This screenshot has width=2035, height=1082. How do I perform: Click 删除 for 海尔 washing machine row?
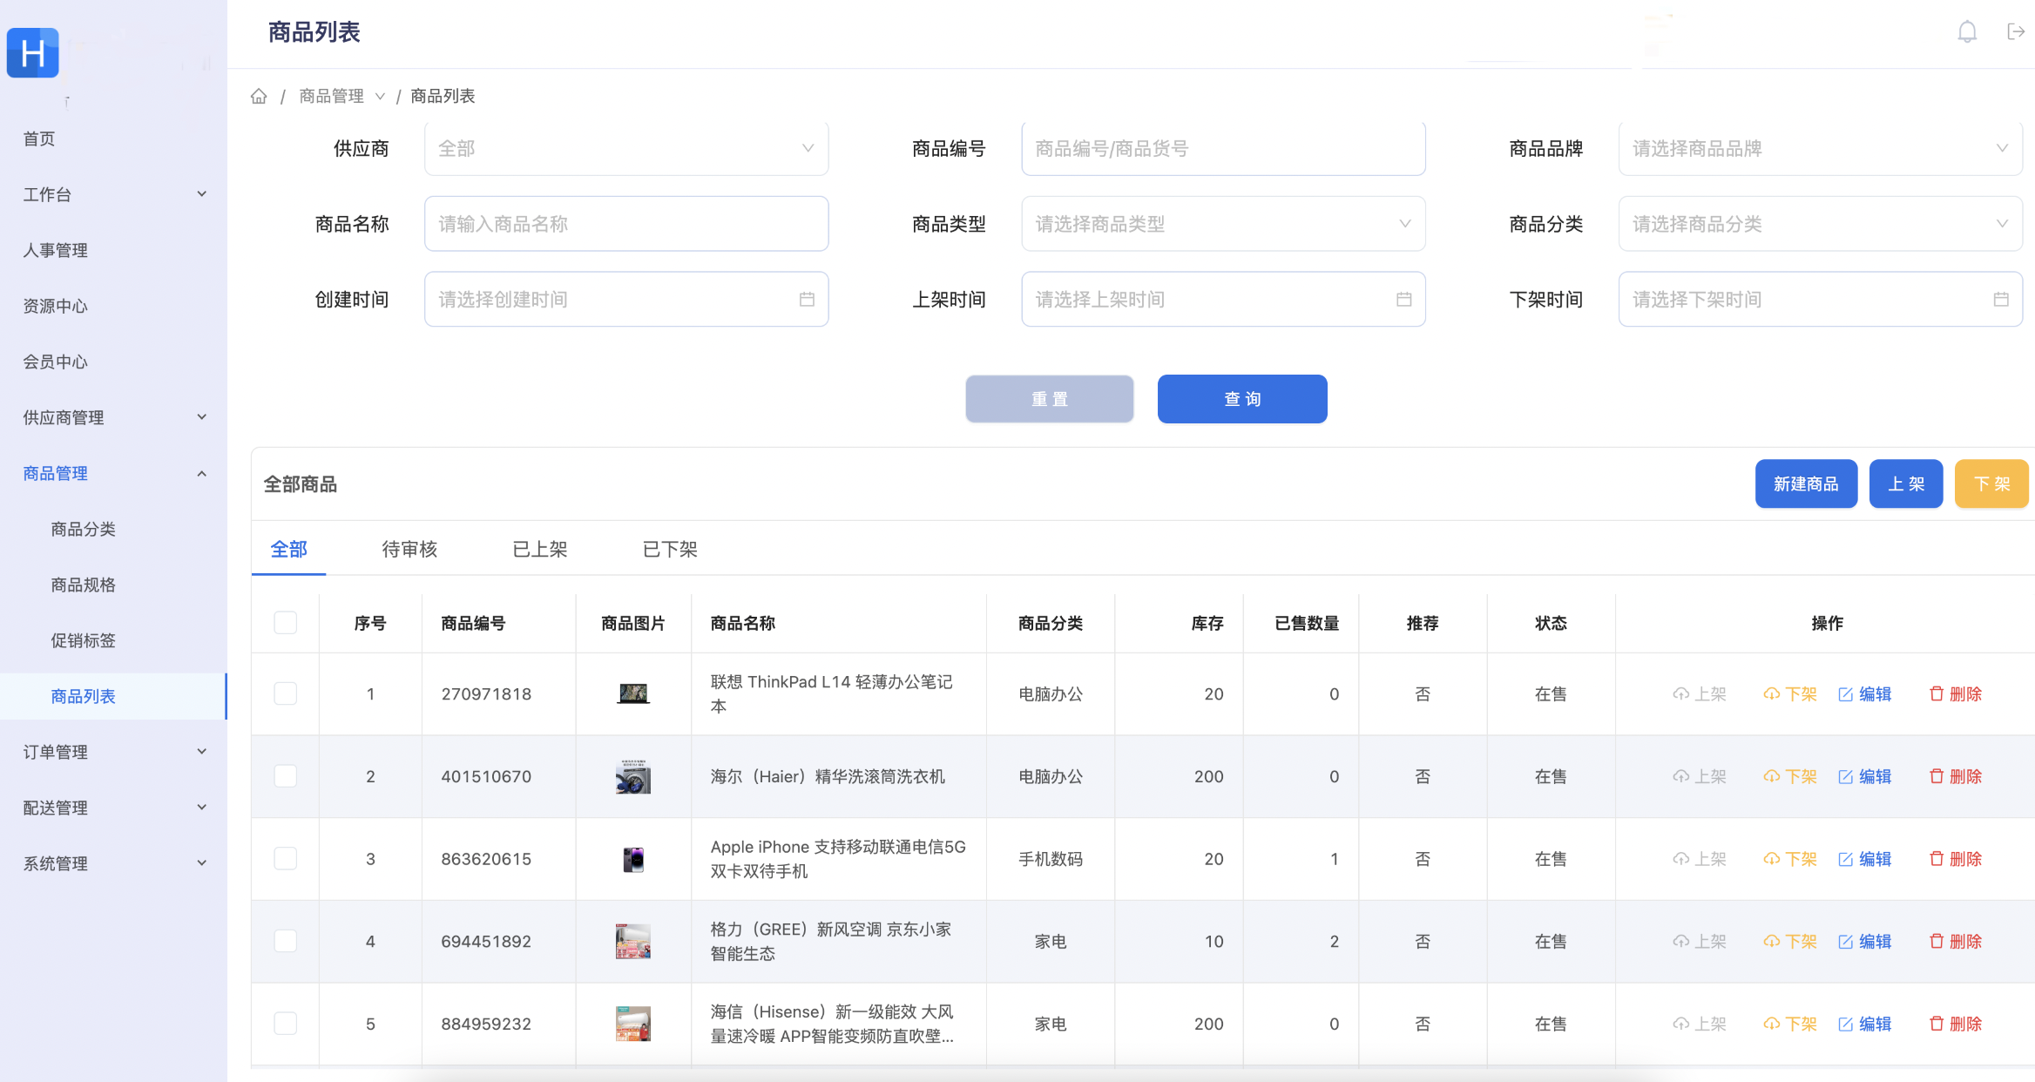[x=1956, y=776]
